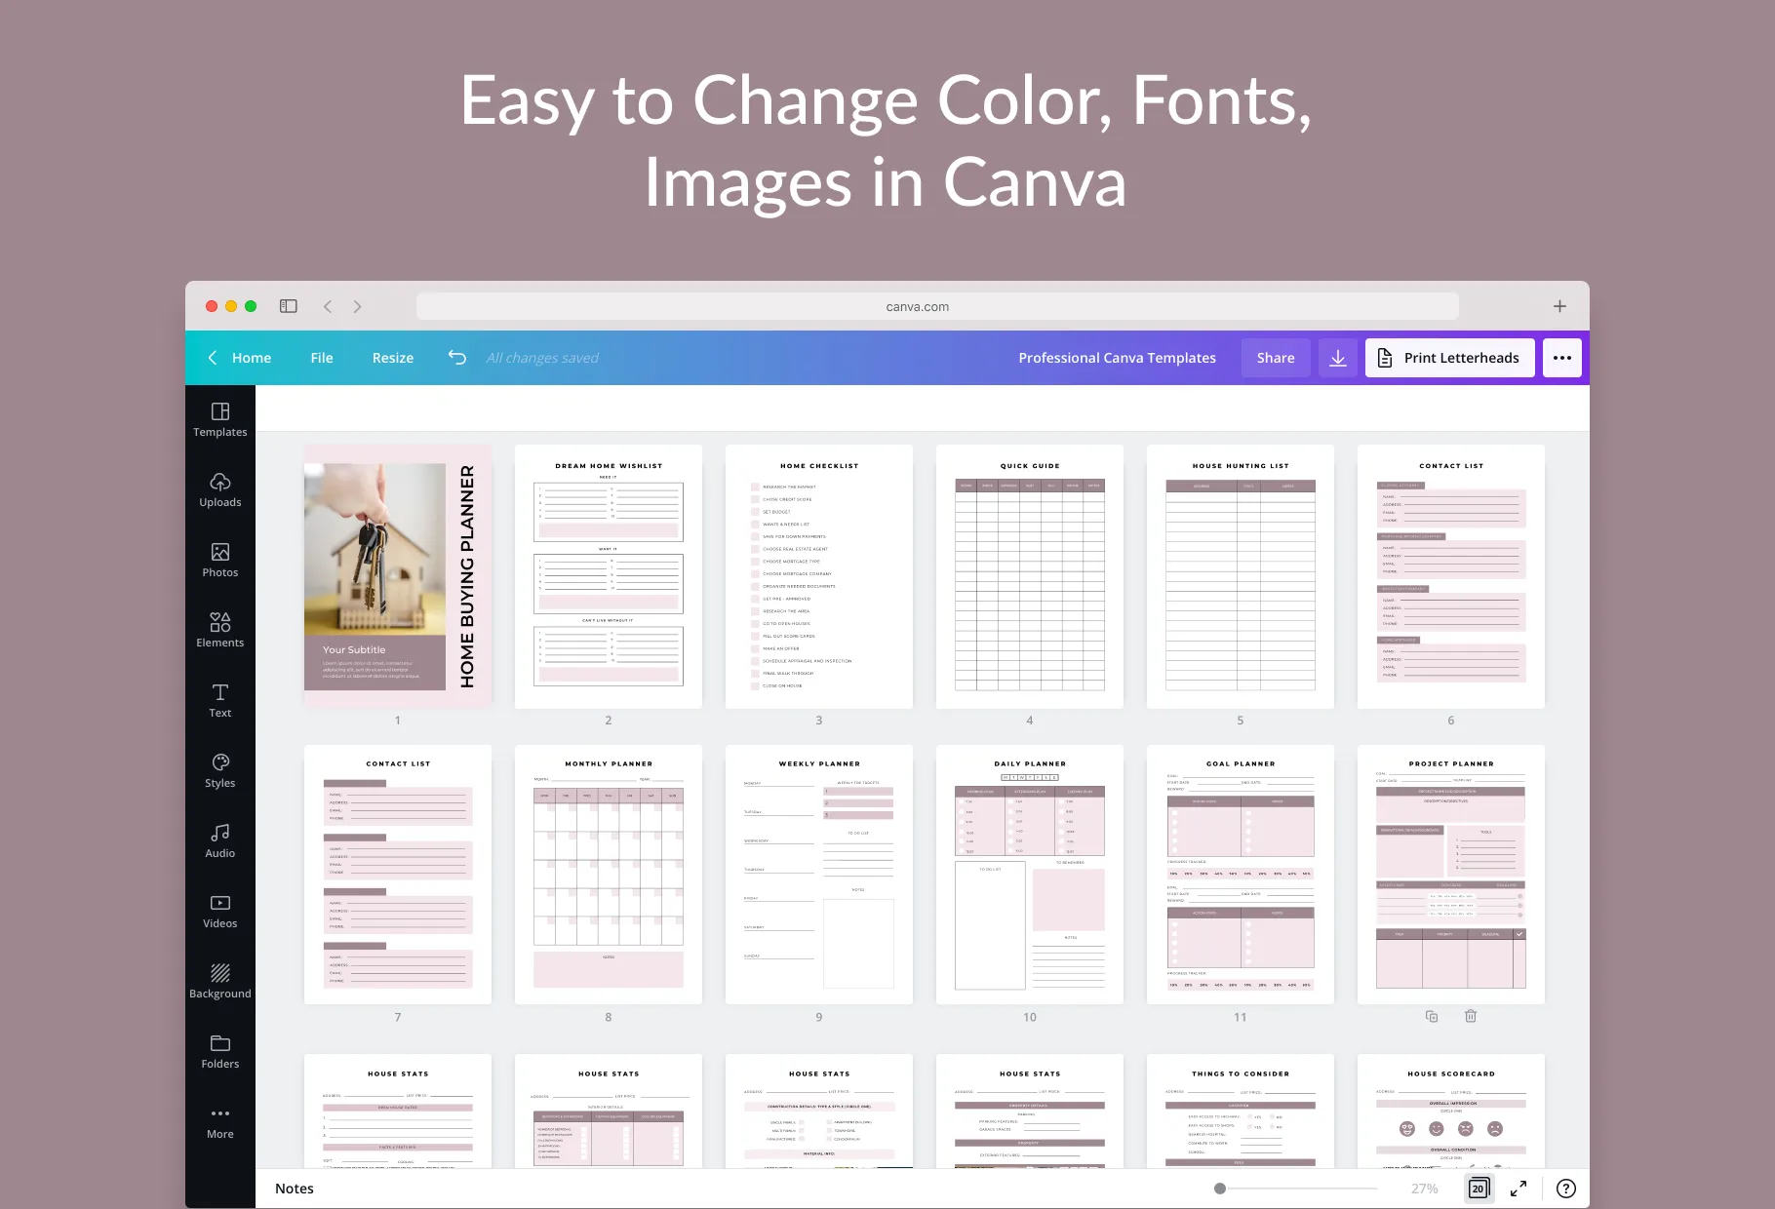
Task: Select Home Checklist page
Action: pyautogui.click(x=819, y=576)
